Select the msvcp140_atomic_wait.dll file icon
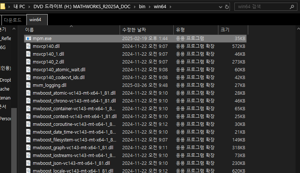Viewport: 300px width, 173px height. click(28, 69)
